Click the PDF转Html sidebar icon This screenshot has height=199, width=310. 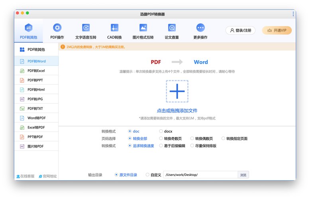coord(22,90)
